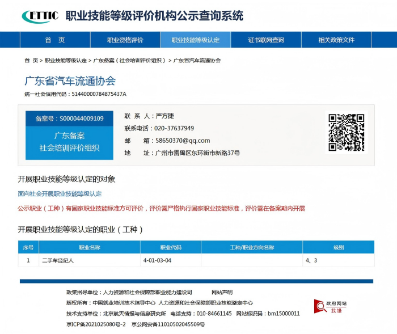
Task: Click the contact name 严方捷
Action: (164, 116)
